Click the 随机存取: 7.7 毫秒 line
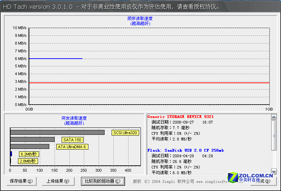The height and width of the screenshot is (191, 281). (170, 128)
